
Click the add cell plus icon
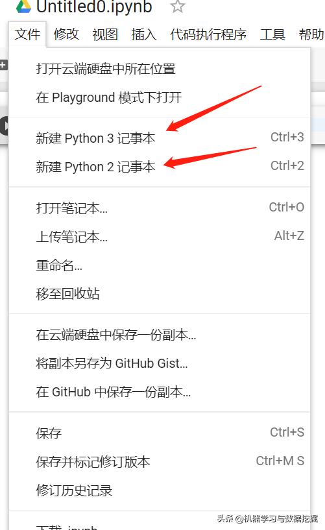[x=3, y=65]
